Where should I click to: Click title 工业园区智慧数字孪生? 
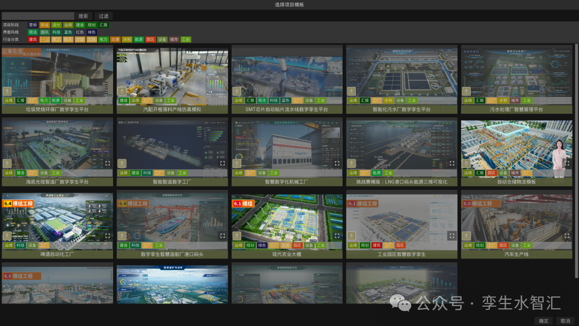coord(402,254)
